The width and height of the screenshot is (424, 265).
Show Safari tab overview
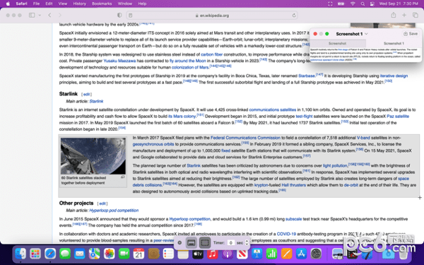pyautogui.click(x=415, y=15)
